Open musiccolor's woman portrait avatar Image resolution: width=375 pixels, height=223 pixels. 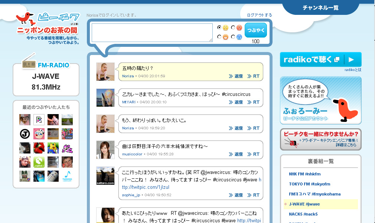[x=105, y=150]
